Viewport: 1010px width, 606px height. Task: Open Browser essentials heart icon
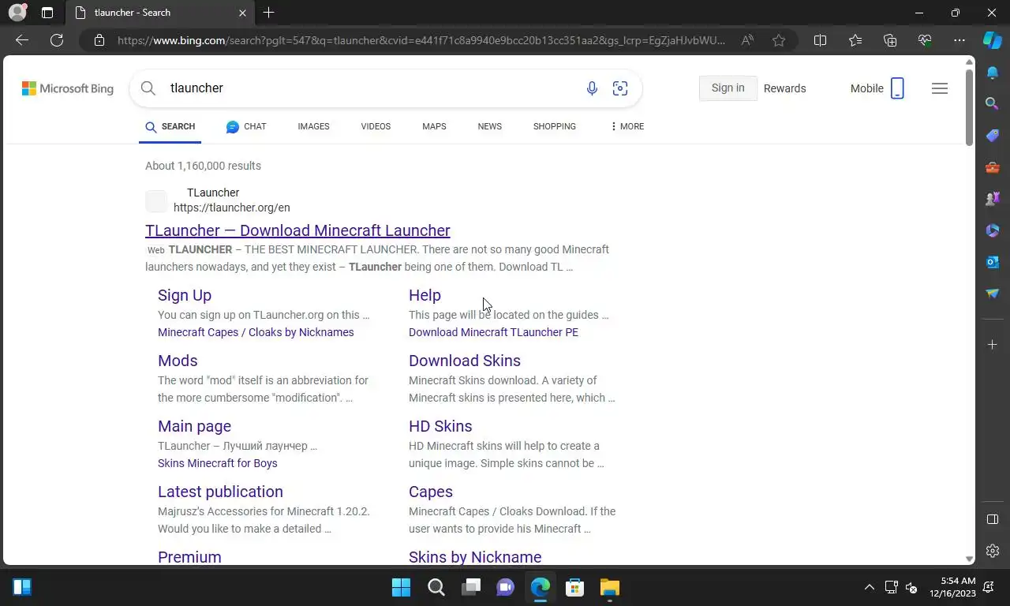pos(925,40)
